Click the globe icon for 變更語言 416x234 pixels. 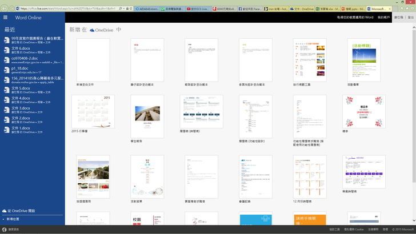click(x=3, y=229)
